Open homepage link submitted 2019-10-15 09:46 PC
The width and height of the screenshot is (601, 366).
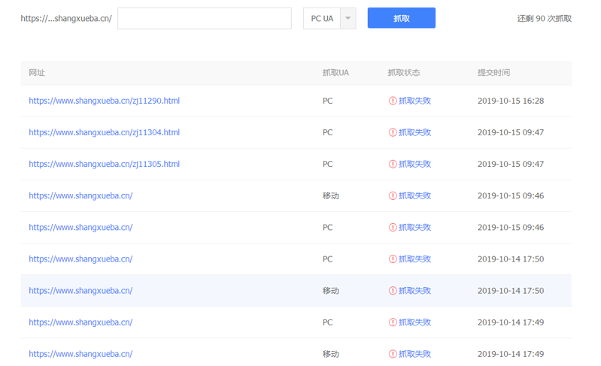[81, 228]
